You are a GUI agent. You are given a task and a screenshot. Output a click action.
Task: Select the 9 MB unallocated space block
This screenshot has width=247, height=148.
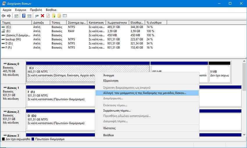[x=219, y=74]
